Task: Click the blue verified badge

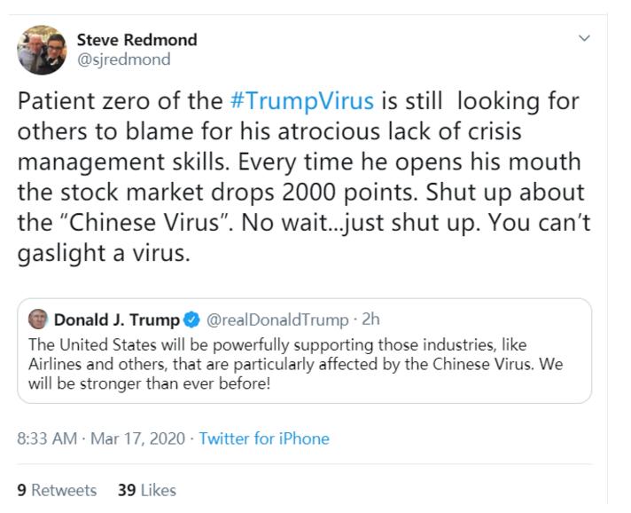Action: (x=191, y=320)
